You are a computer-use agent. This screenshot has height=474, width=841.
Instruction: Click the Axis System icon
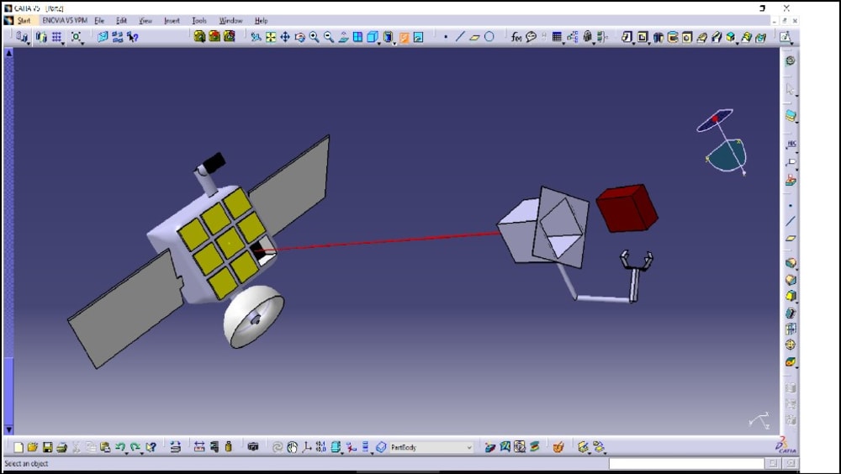(306, 446)
